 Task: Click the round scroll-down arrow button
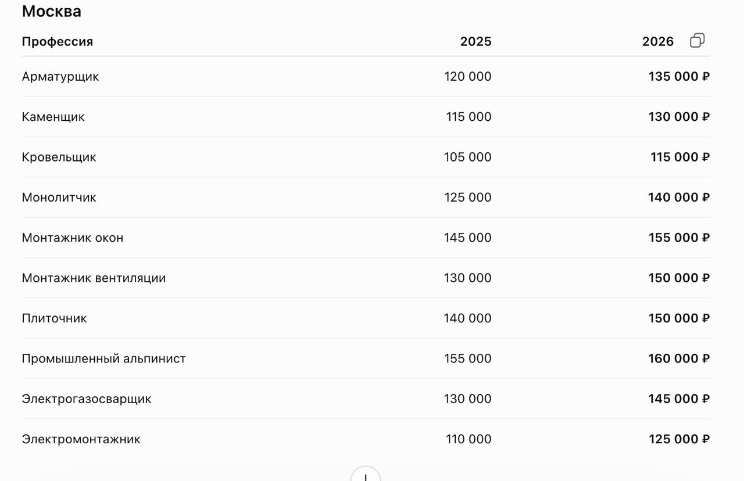click(x=366, y=474)
